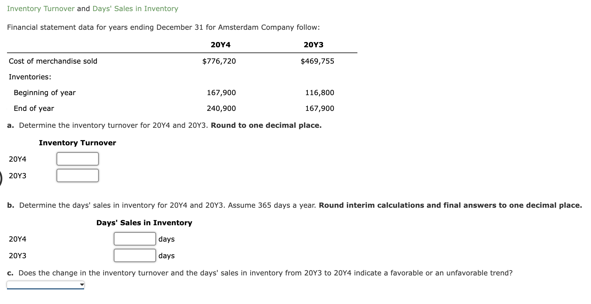Screen dimensions: 591x304
Task: Click the 'End of year' row label
Action: pos(34,108)
